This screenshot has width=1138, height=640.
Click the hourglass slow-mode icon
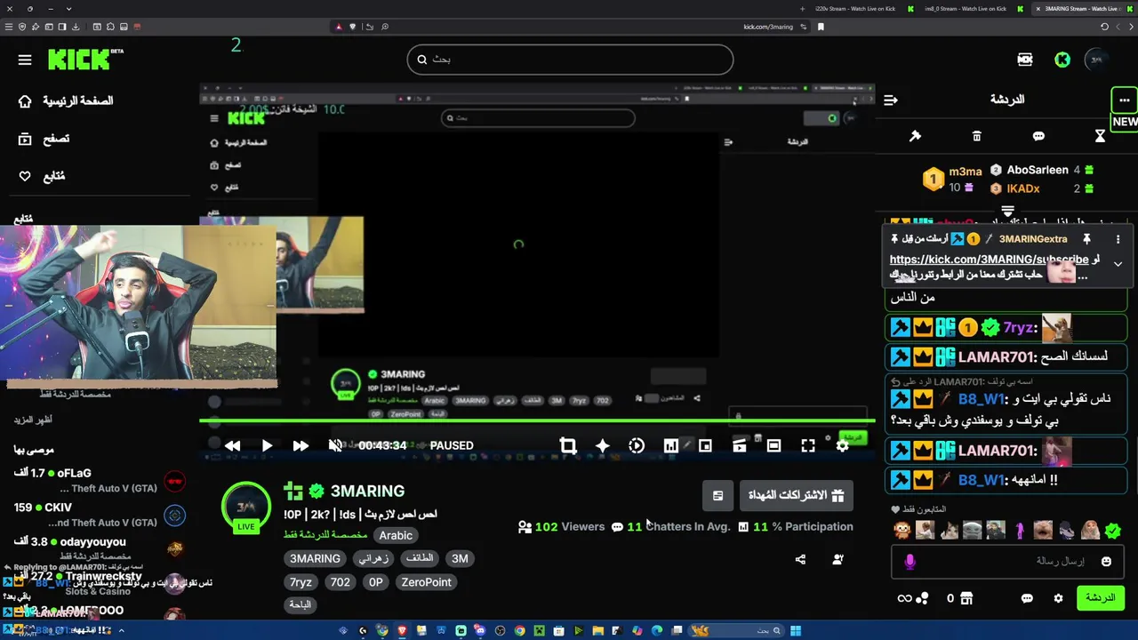click(1100, 136)
